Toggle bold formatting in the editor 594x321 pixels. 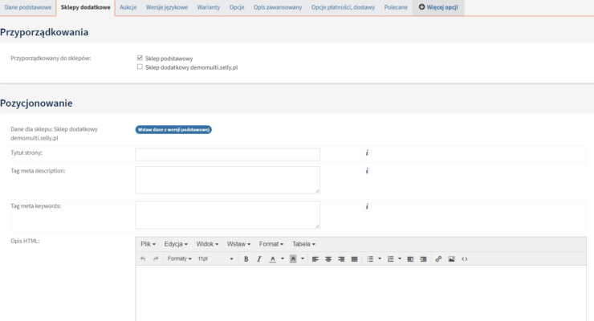(x=246, y=259)
